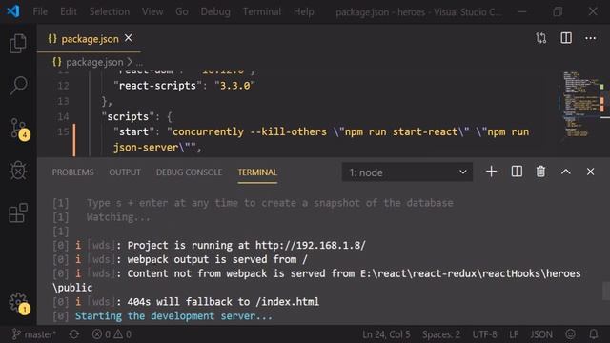Open Source Control view with 4 changes
Image resolution: width=610 pixels, height=343 pixels.
pos(19,129)
